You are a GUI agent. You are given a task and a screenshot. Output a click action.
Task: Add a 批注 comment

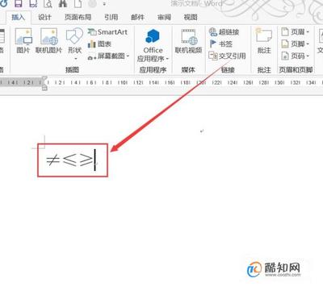(264, 41)
